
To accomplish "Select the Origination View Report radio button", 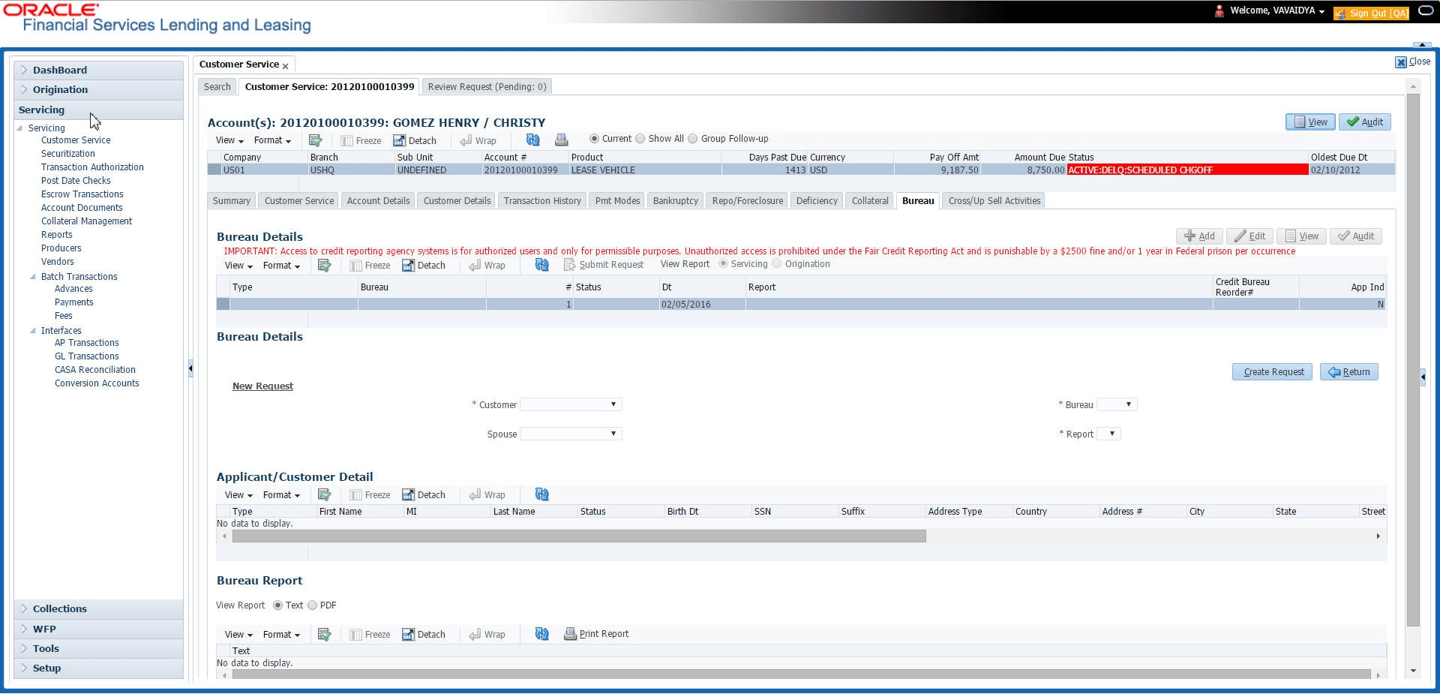I will [776, 263].
